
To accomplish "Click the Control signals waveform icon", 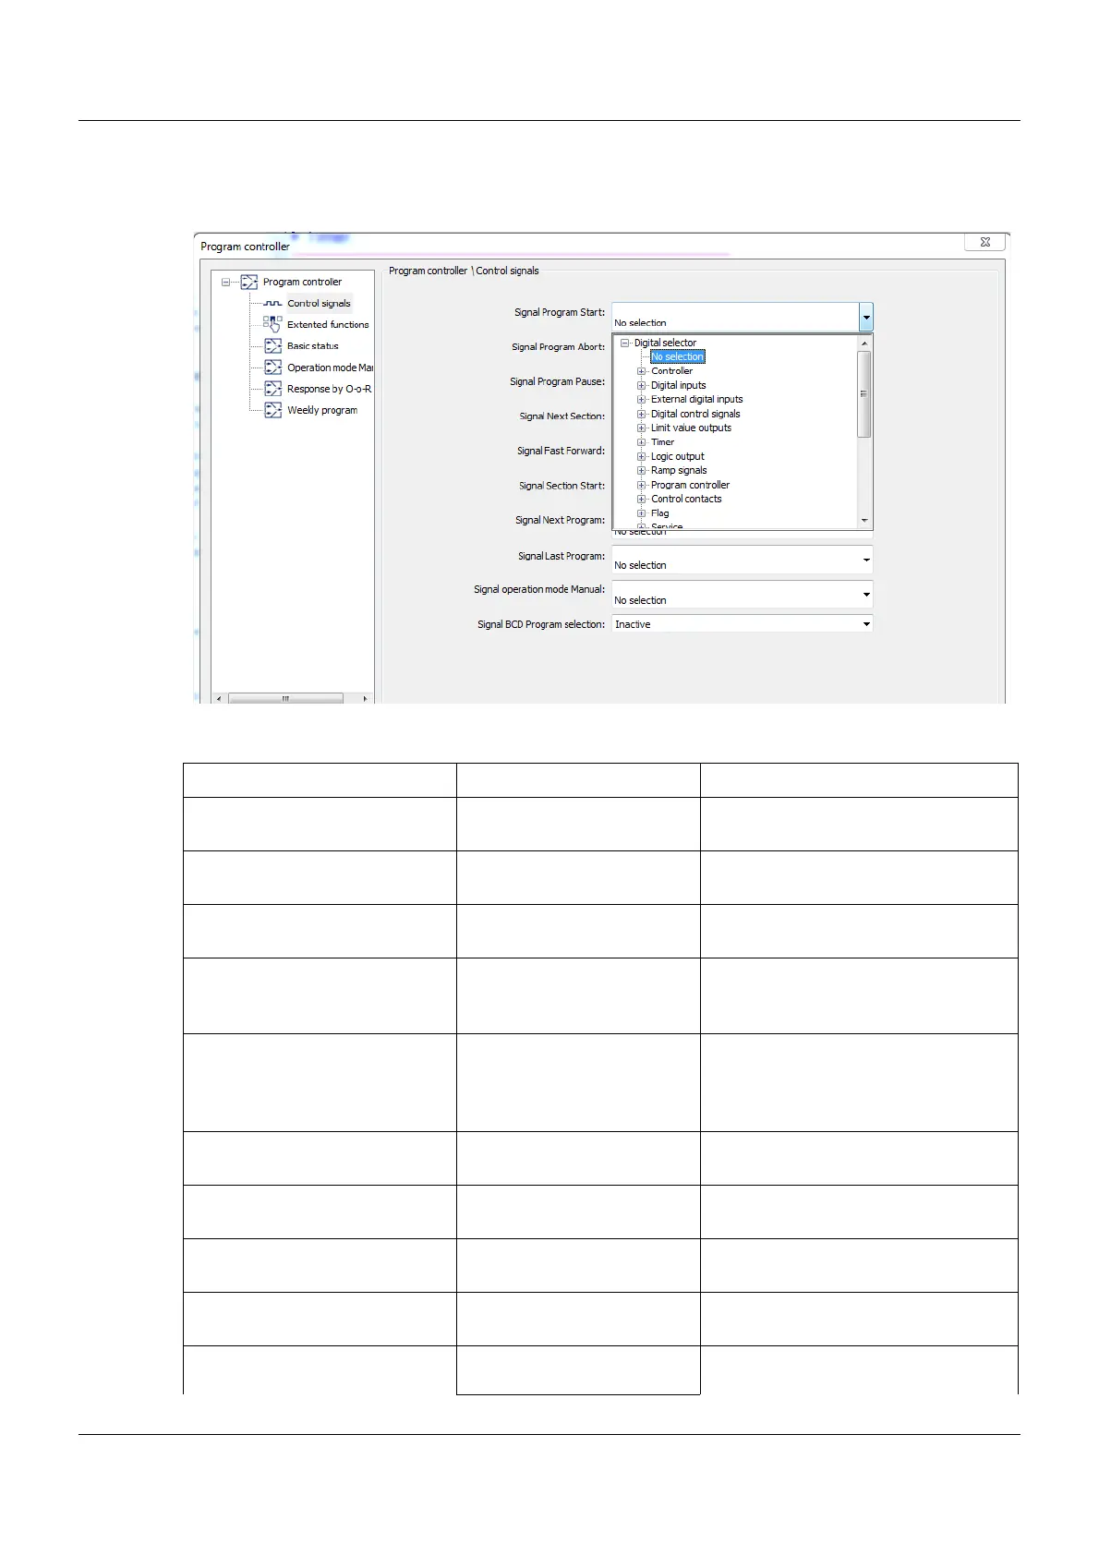I will [272, 303].
